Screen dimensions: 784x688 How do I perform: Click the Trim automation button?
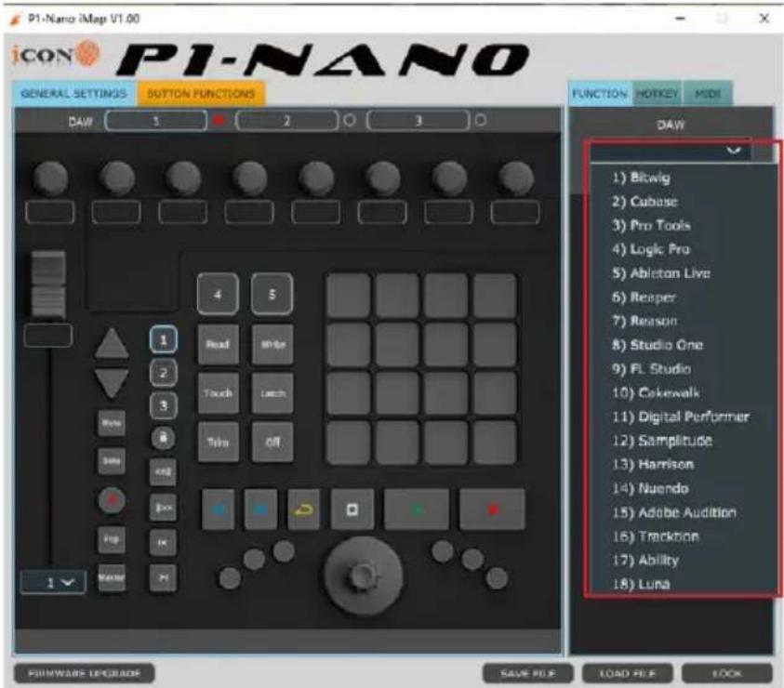pos(218,442)
